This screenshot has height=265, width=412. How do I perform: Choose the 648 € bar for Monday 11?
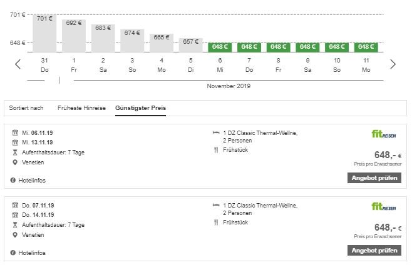pyautogui.click(x=366, y=47)
